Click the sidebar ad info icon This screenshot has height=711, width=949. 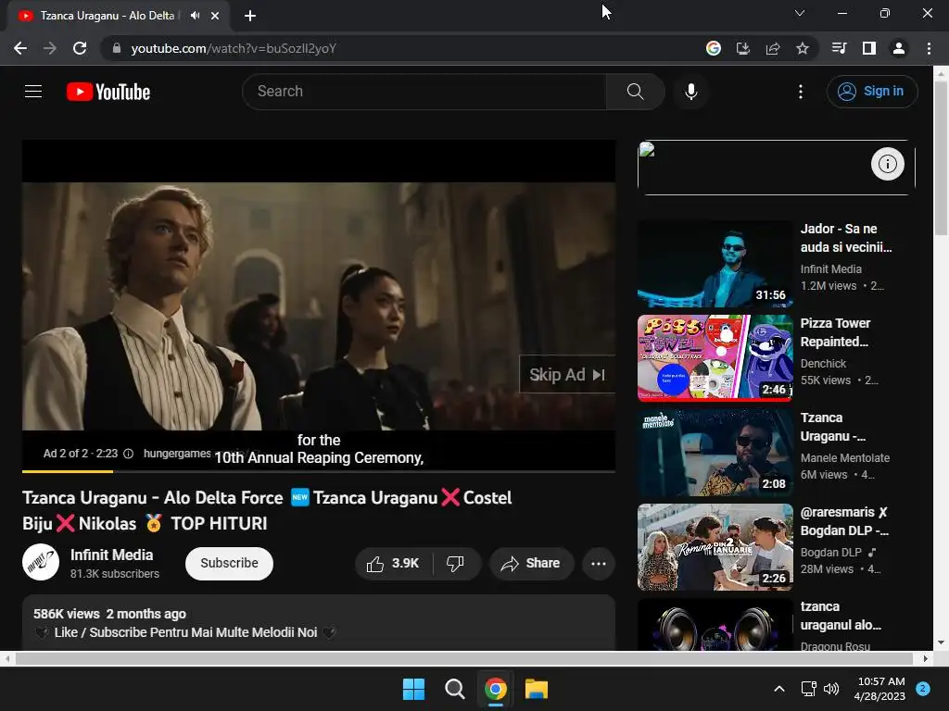click(x=887, y=164)
